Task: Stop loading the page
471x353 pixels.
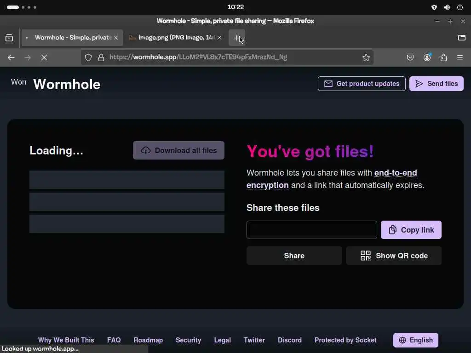Action: click(x=44, y=57)
